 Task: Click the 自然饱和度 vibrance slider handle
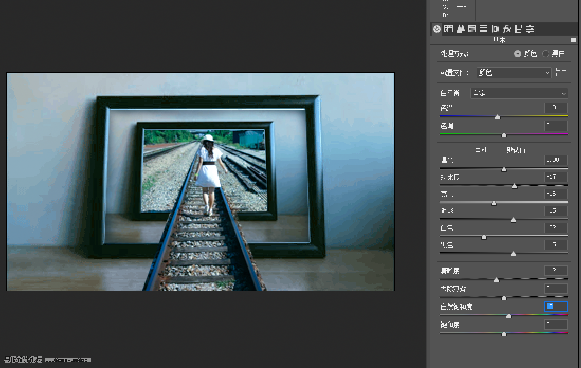point(509,316)
